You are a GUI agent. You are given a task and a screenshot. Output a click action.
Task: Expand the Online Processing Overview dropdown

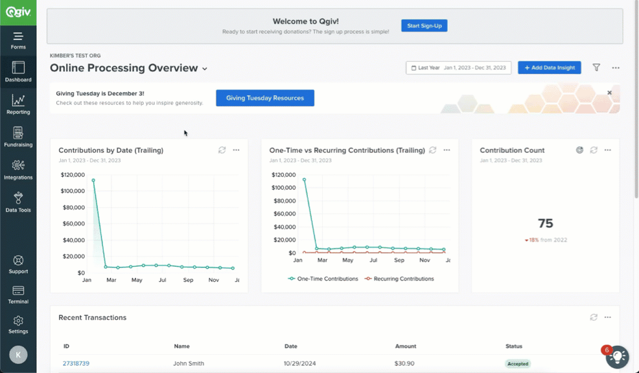pos(205,69)
